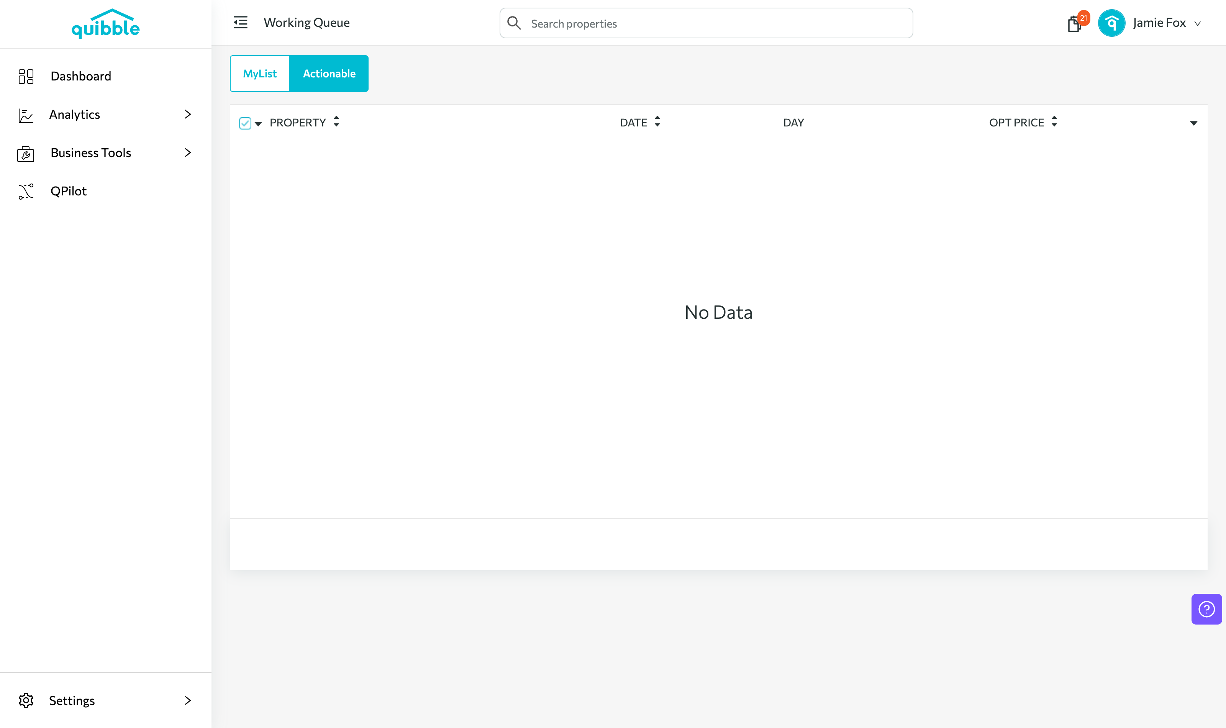Open the clipboard notifications icon

tap(1074, 23)
